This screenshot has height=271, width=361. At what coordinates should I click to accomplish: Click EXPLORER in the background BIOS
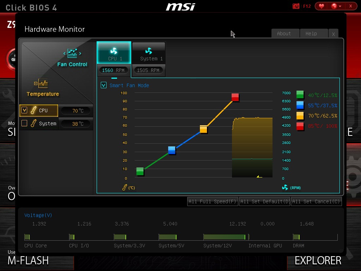(x=318, y=261)
